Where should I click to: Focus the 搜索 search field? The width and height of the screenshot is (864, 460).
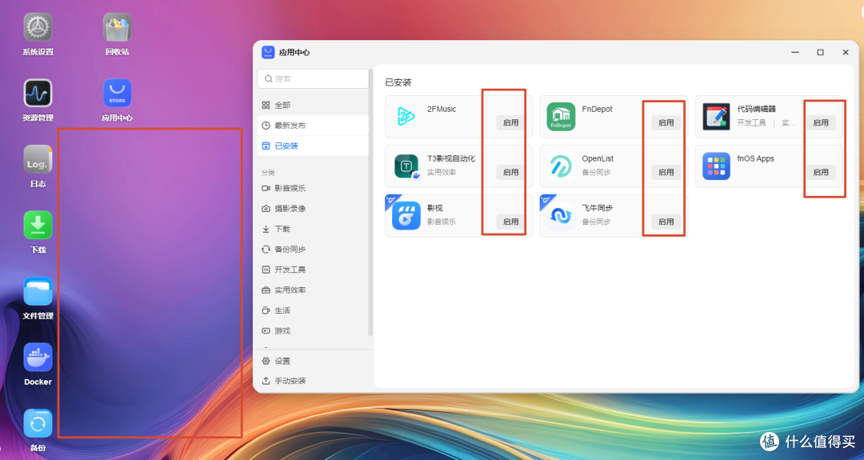click(x=313, y=78)
